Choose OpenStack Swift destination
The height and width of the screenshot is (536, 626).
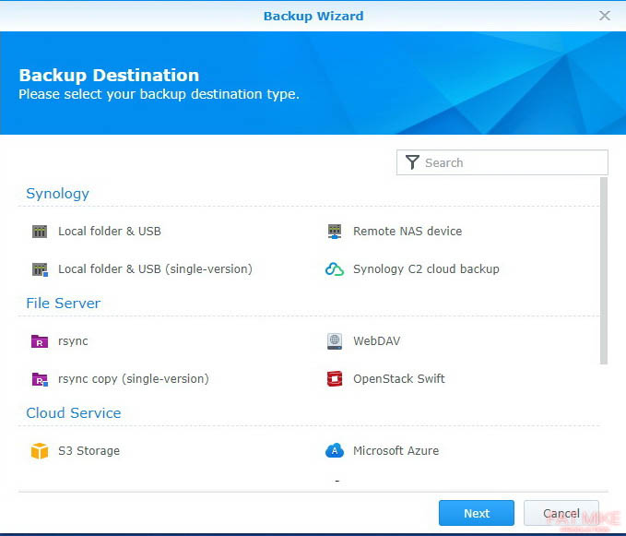coord(399,379)
